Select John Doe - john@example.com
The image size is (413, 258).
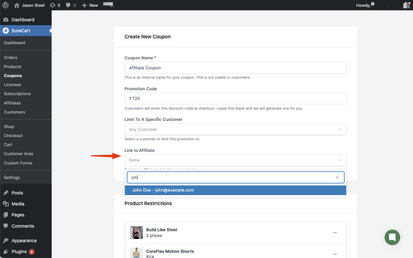click(x=235, y=190)
